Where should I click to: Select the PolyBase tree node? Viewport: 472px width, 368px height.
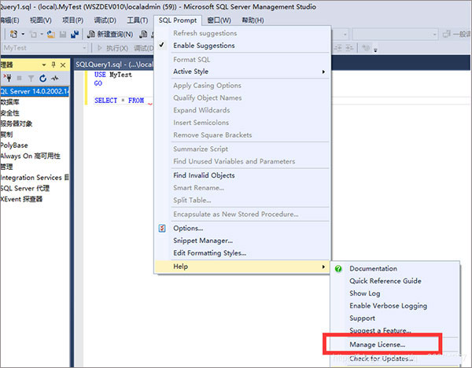click(14, 145)
